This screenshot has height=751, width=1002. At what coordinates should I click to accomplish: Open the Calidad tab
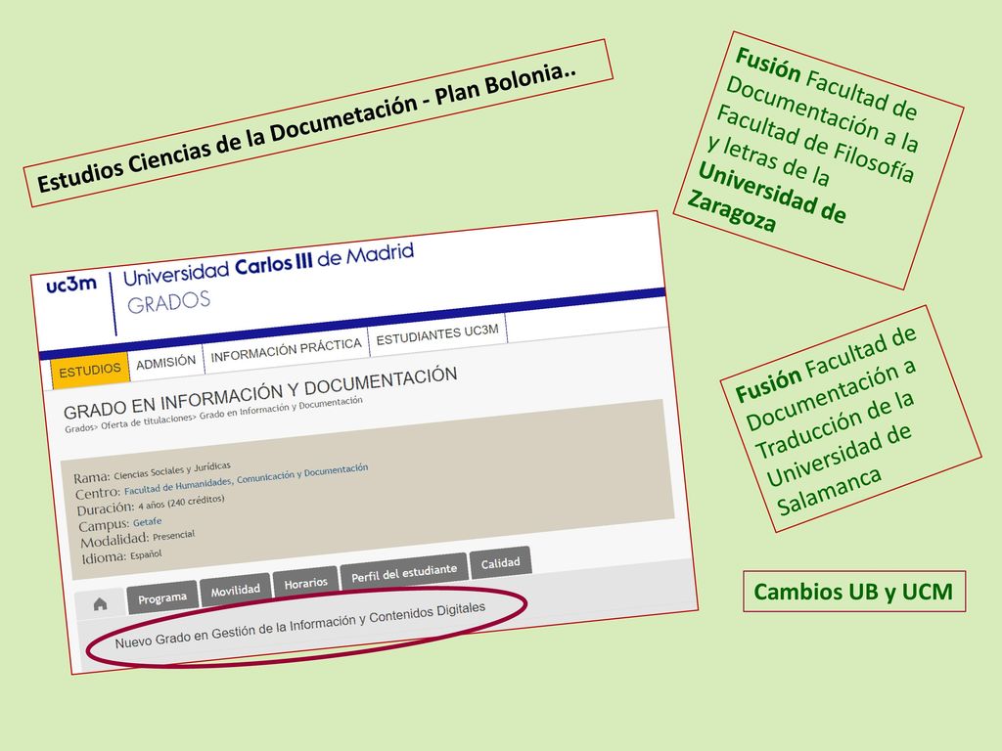coord(500,562)
